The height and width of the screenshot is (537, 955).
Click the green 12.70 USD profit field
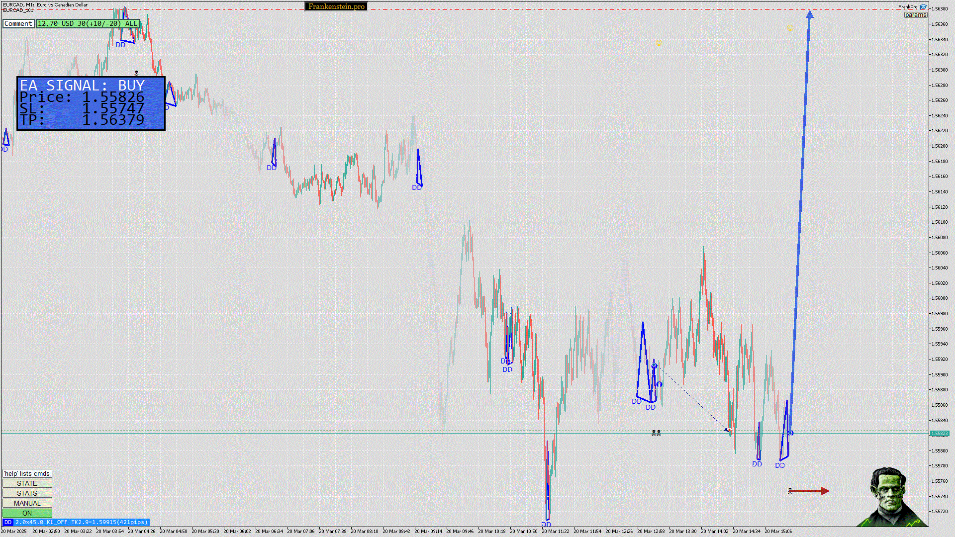pos(88,23)
